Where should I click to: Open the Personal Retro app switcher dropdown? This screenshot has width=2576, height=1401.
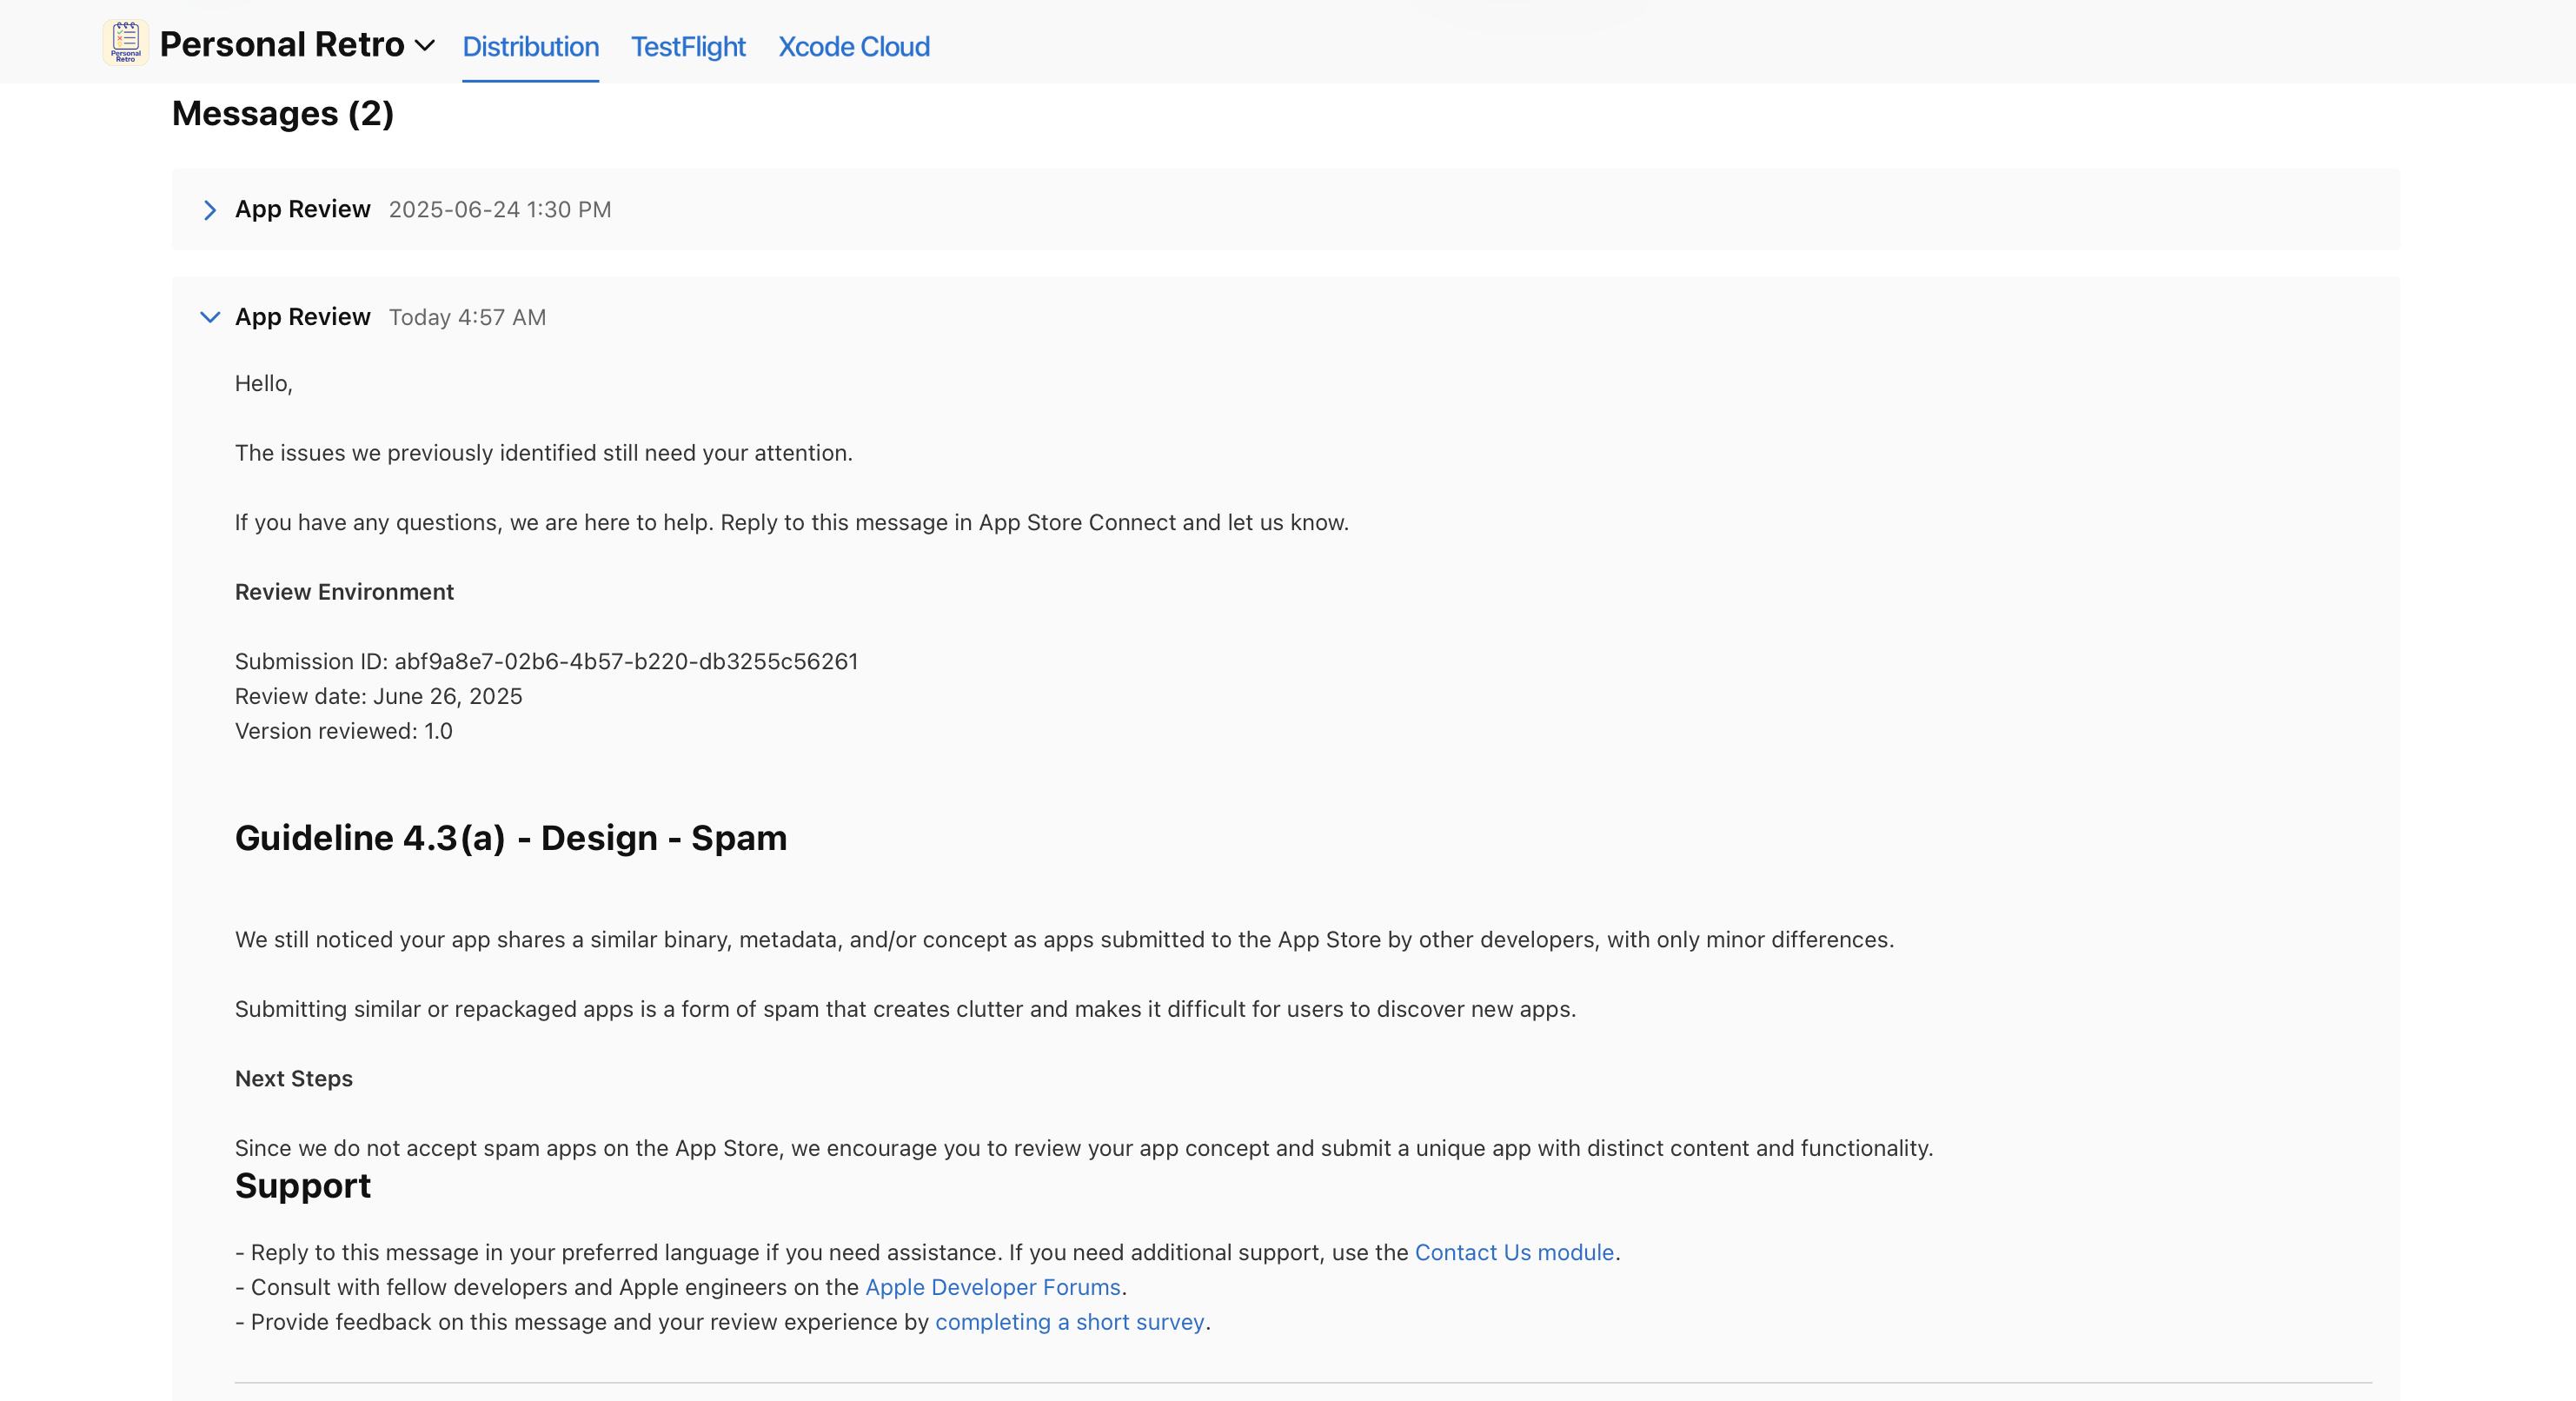425,46
